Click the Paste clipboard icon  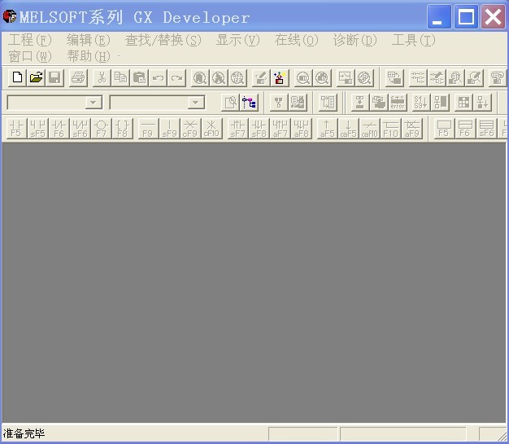pos(139,78)
